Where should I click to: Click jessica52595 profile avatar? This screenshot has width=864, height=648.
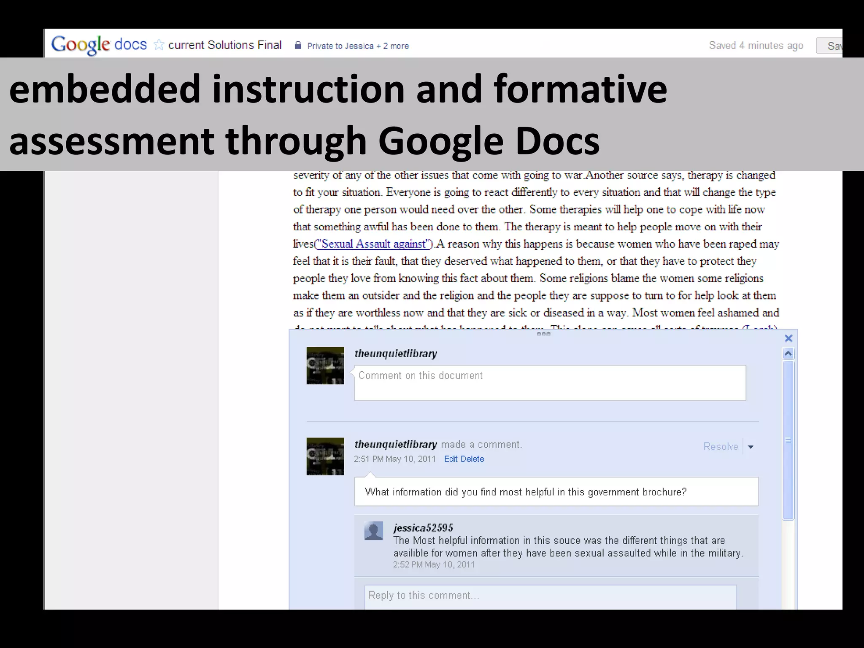[373, 531]
